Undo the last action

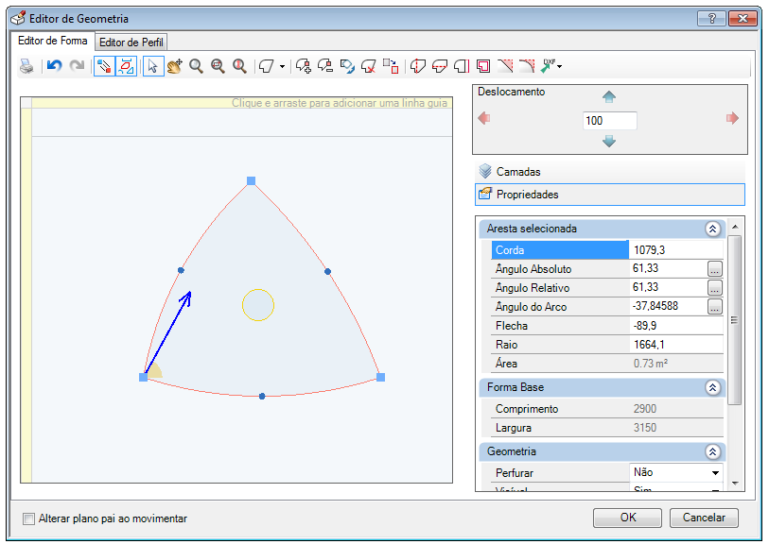[x=55, y=66]
